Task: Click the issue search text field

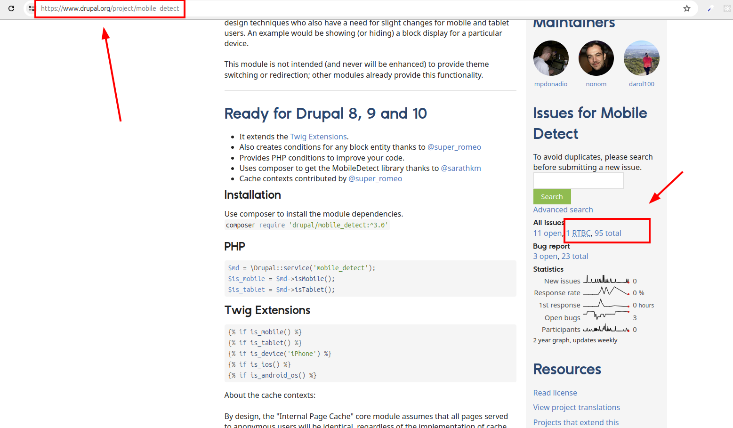Action: 578,181
